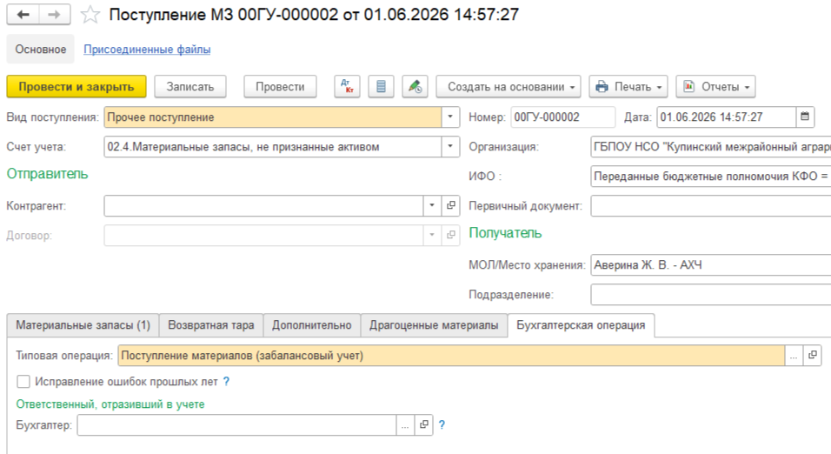Select the Бухгалтерская операция tab
Image resolution: width=831 pixels, height=454 pixels.
(x=581, y=325)
